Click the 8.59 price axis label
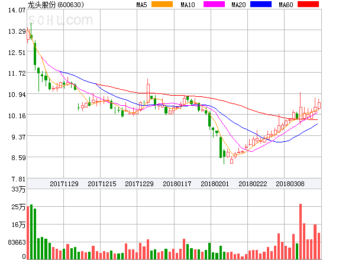The height and width of the screenshot is (260, 355). coord(18,158)
